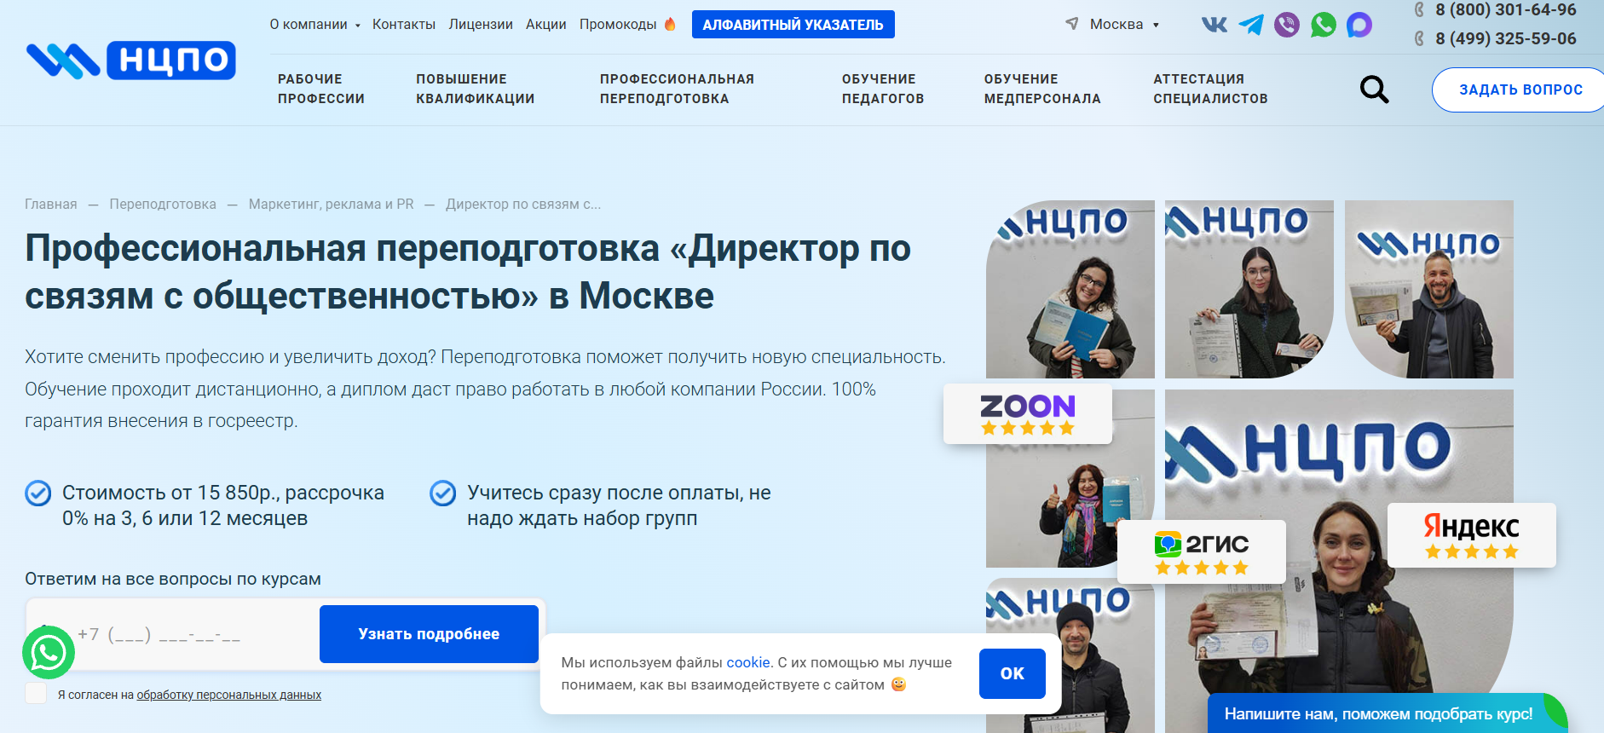Expand the Москва city selector

pos(1115,25)
